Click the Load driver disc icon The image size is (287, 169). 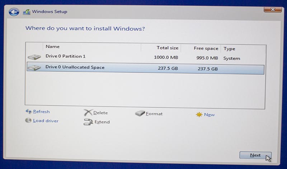[x=28, y=120]
